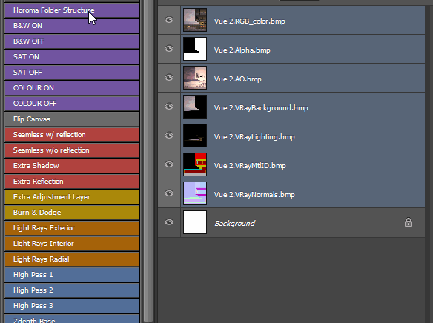This screenshot has width=433, height=323.
Task: Hide the Vue 2.VRayBackground.bmp layer
Action: pyautogui.click(x=169, y=107)
